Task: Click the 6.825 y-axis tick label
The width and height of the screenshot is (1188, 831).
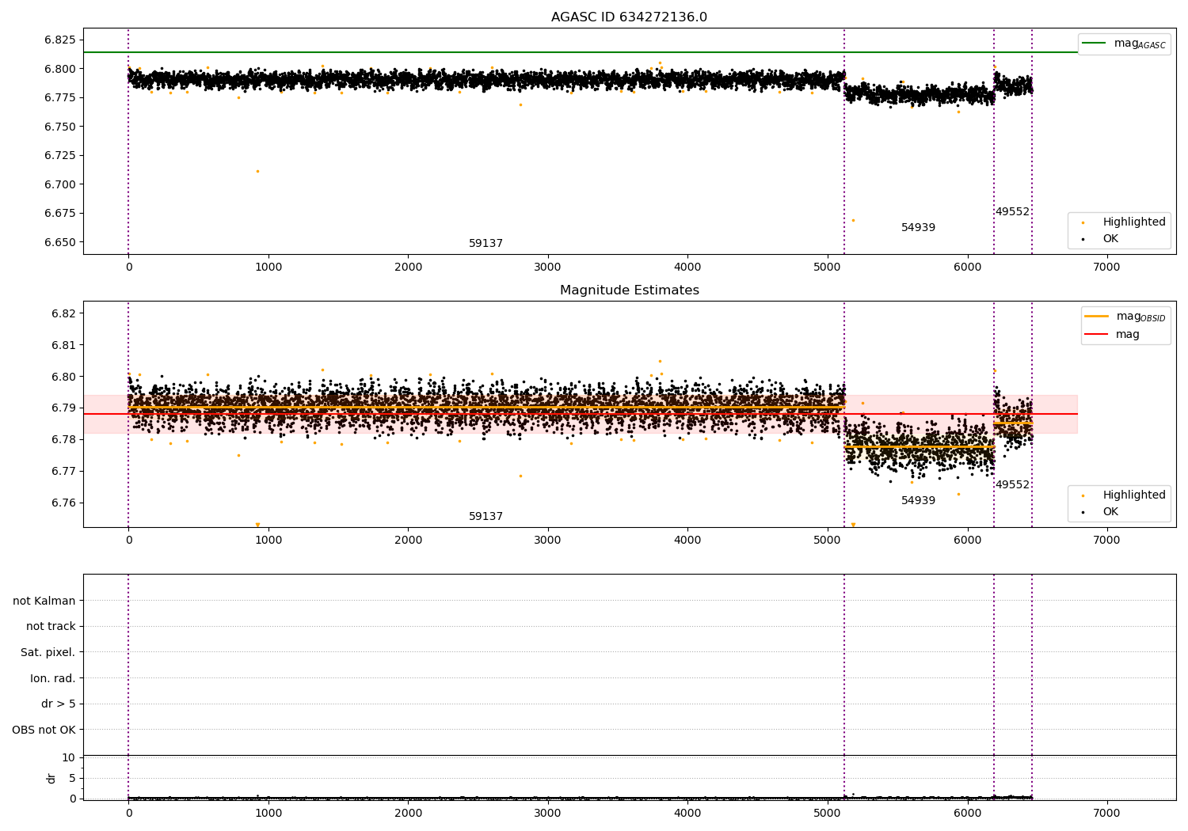Action: tap(59, 40)
